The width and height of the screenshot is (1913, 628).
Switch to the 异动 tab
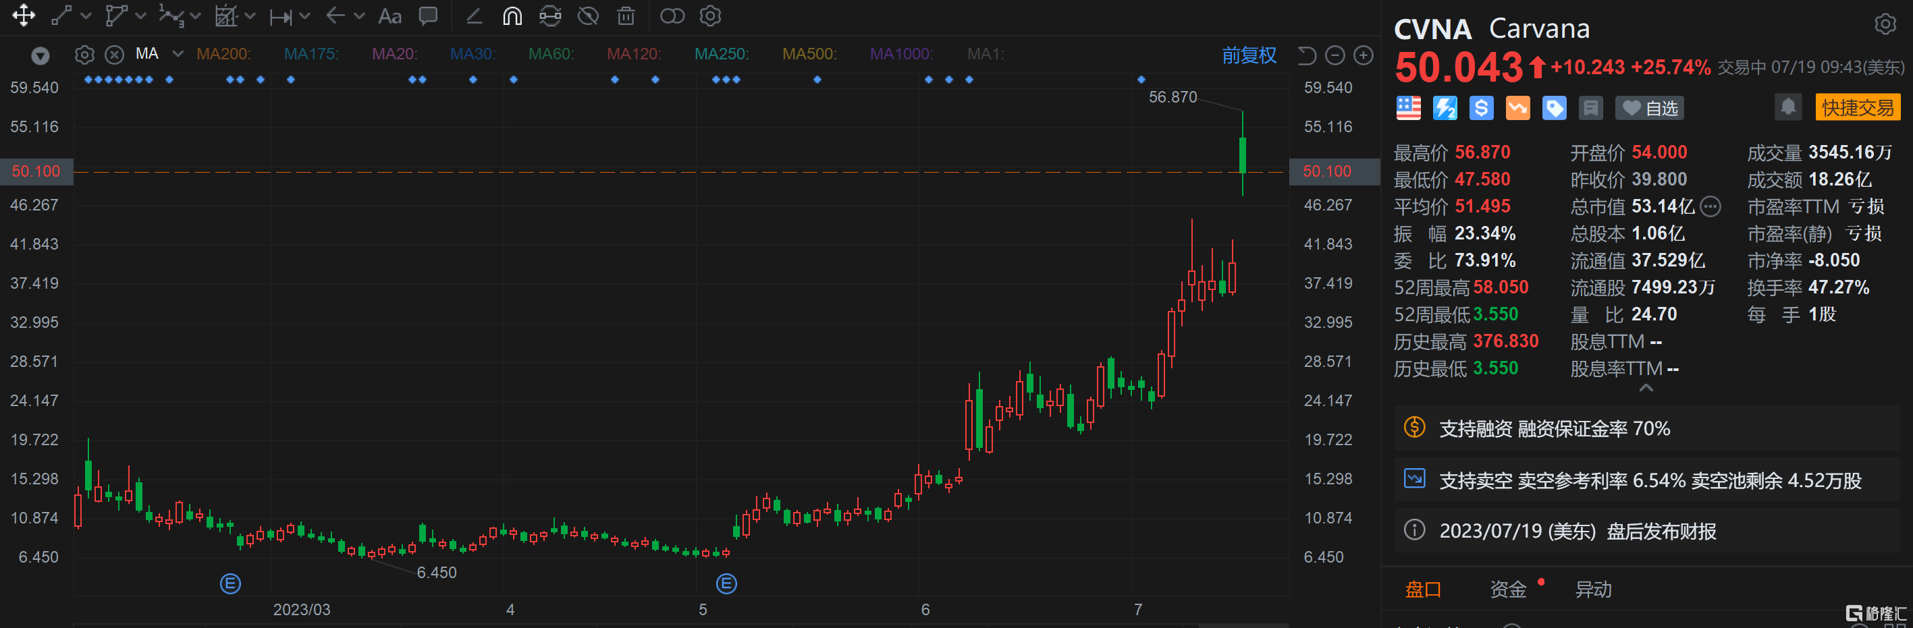1594,589
